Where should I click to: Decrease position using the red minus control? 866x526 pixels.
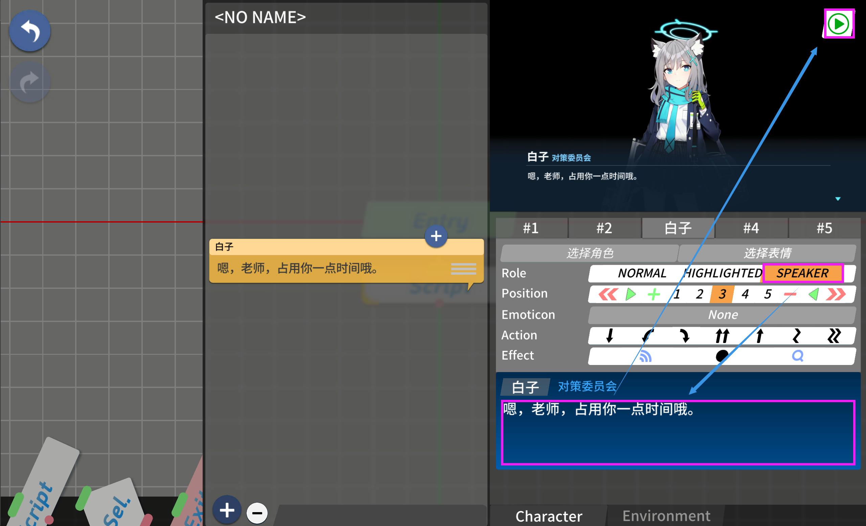click(x=792, y=294)
